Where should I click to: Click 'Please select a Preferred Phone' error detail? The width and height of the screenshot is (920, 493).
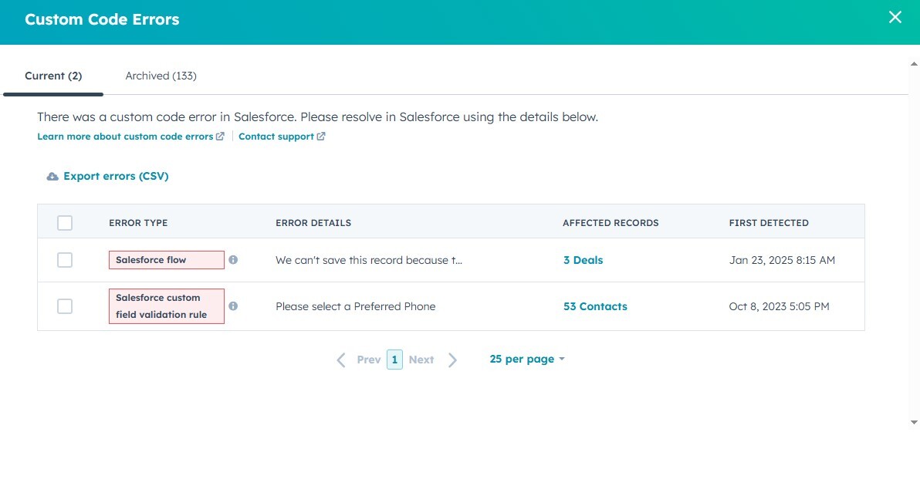356,306
